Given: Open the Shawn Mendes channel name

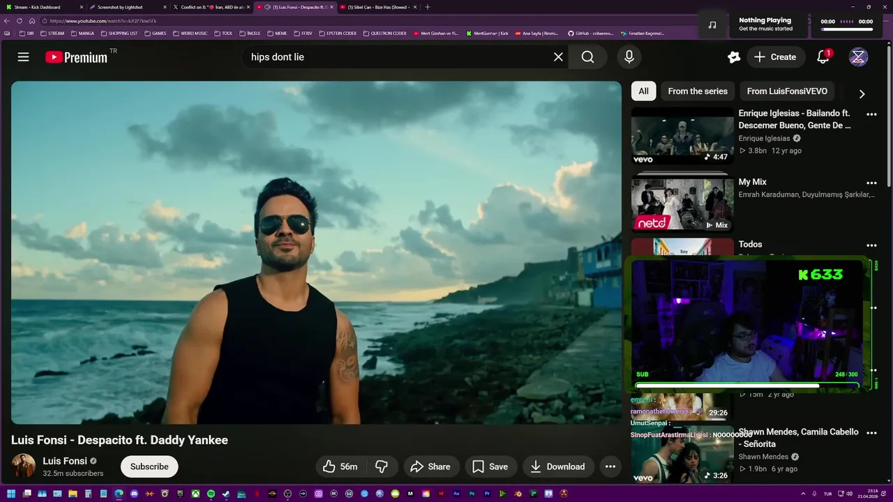Looking at the screenshot, I should tap(763, 457).
